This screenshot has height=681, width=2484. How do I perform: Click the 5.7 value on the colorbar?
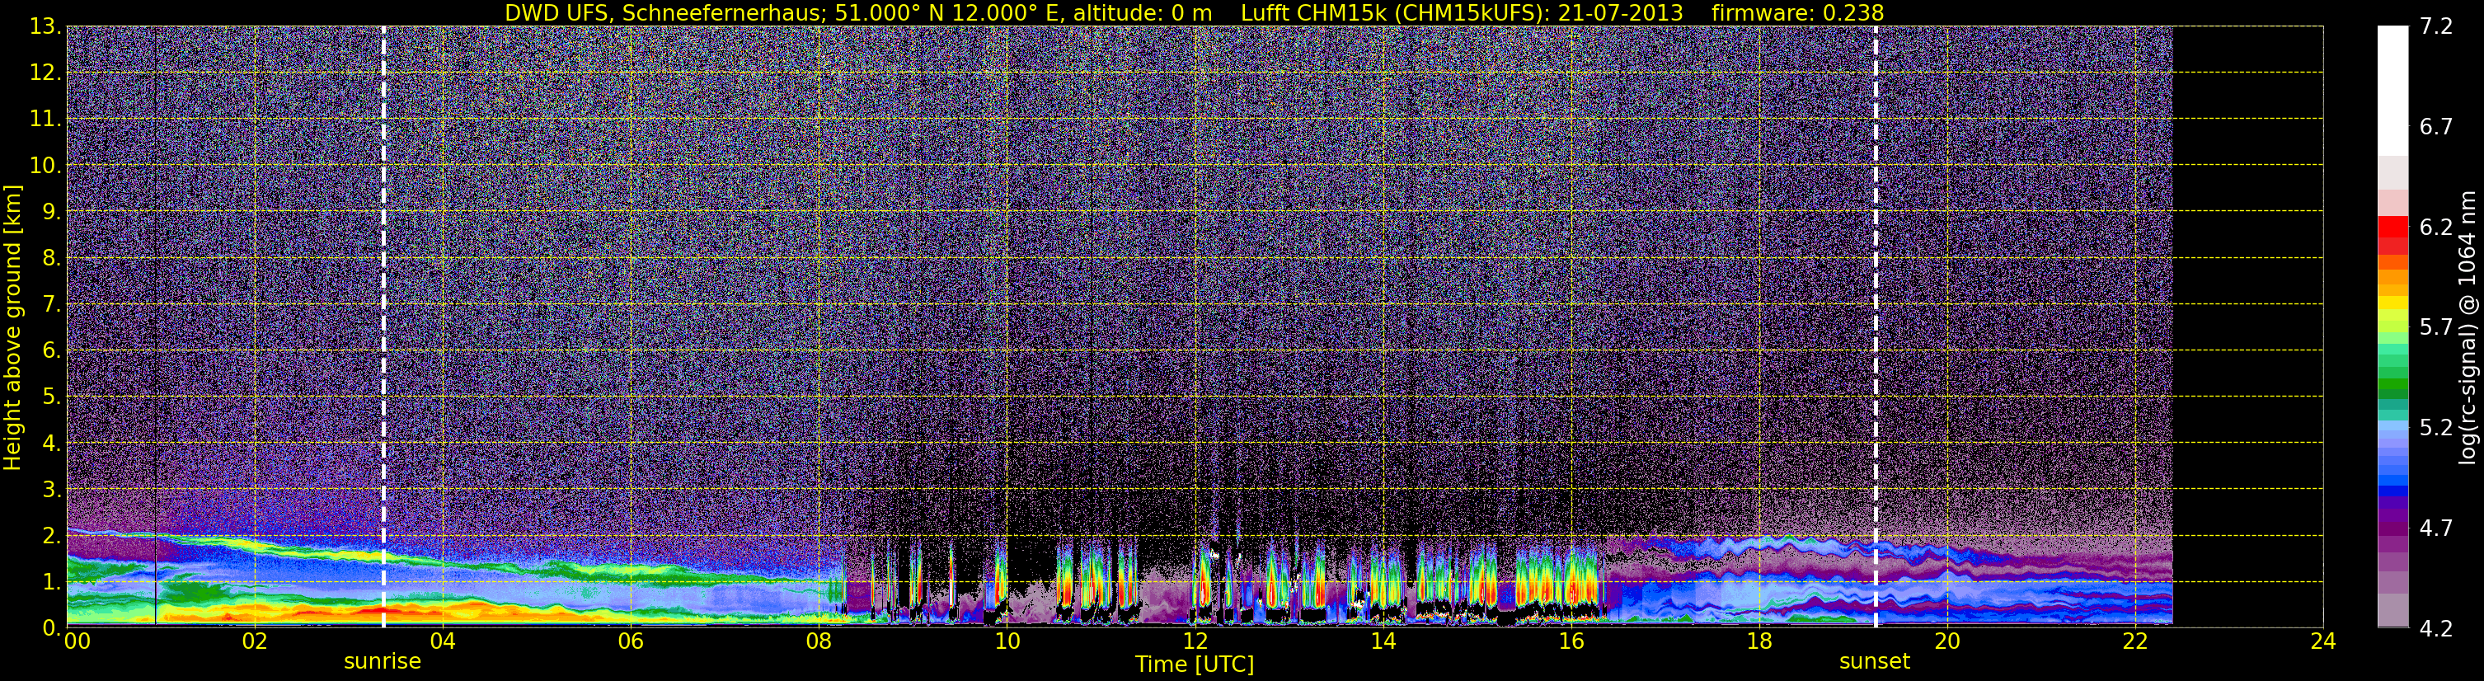click(2436, 328)
